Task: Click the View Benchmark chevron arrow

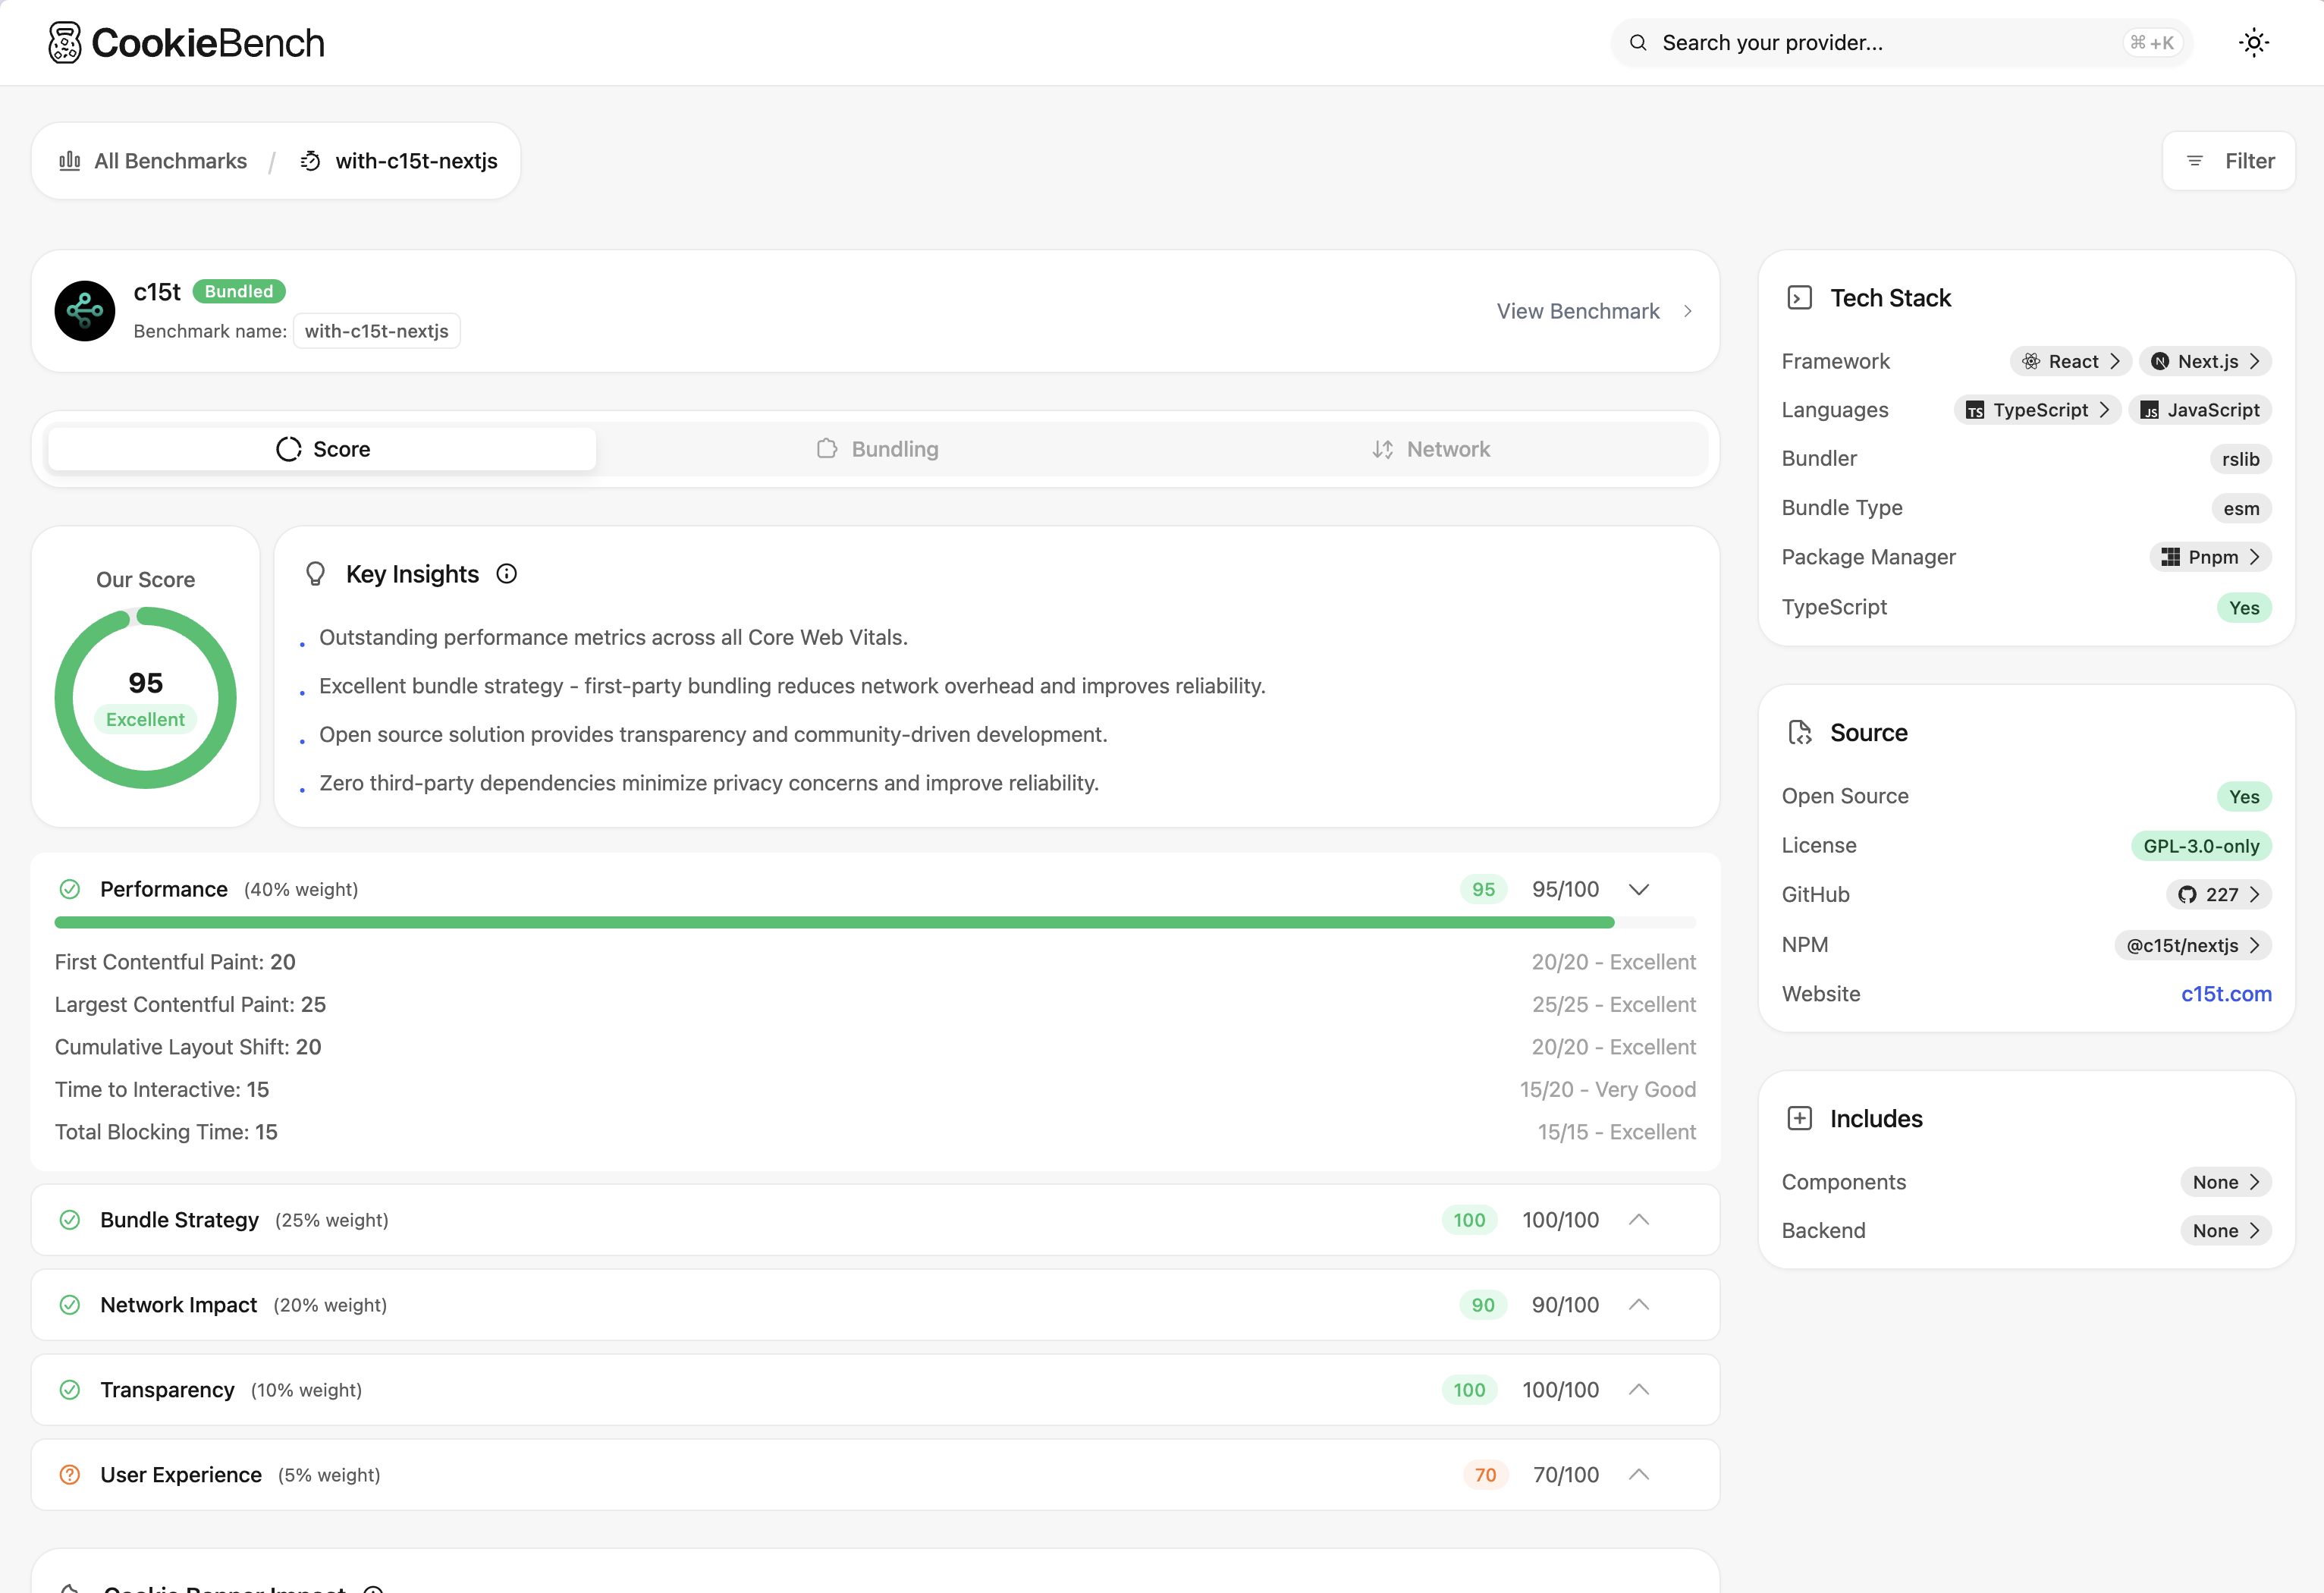Action: (1687, 311)
